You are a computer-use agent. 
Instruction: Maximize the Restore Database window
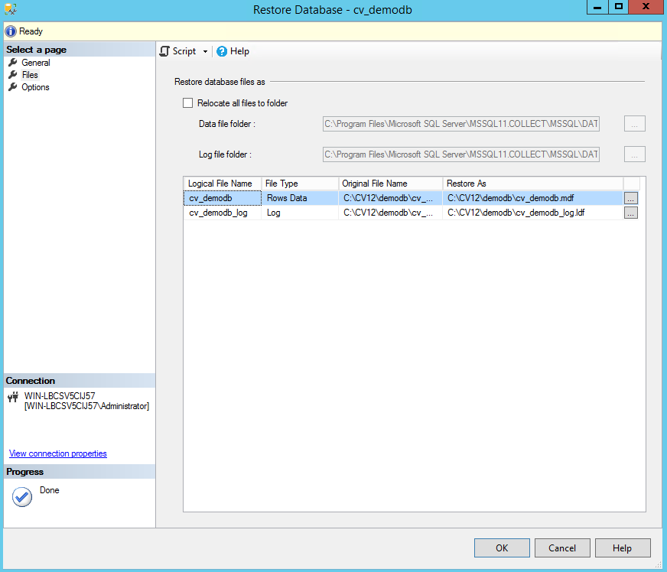point(619,7)
